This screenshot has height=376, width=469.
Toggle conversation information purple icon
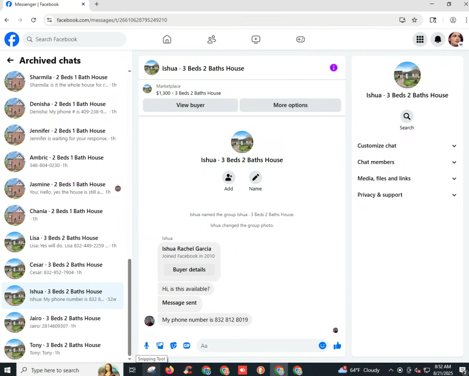[334, 68]
